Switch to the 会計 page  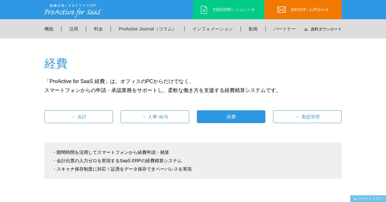tap(78, 117)
